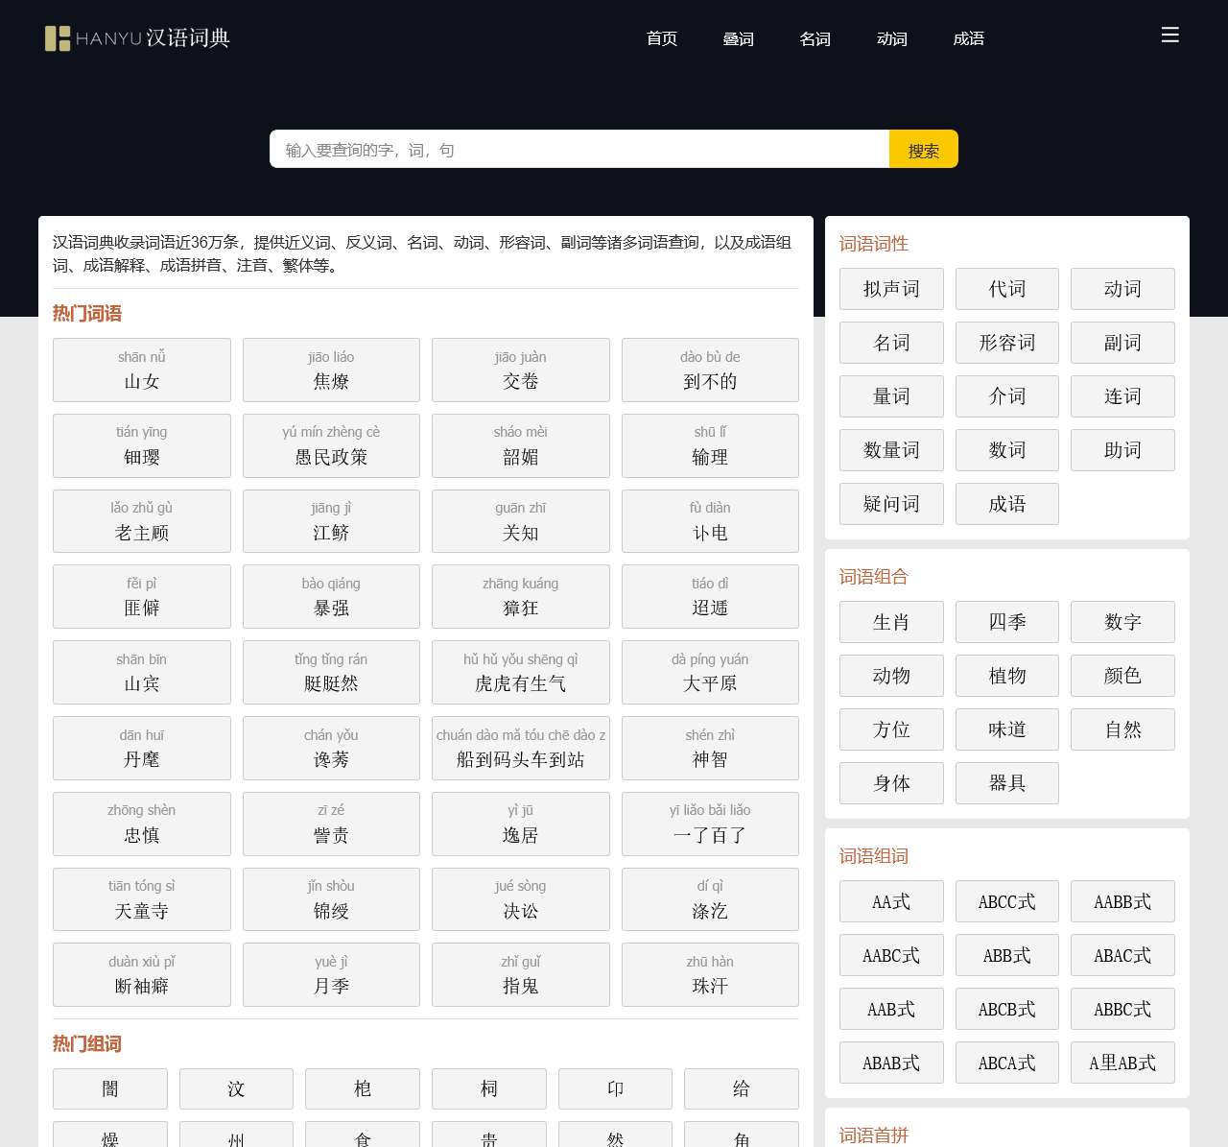Click the search input field
1228x1147 pixels.
(x=579, y=150)
